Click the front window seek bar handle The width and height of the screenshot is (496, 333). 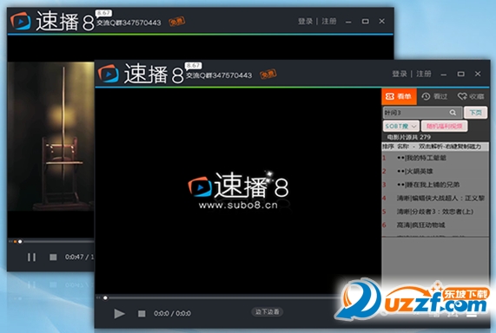coord(105,297)
